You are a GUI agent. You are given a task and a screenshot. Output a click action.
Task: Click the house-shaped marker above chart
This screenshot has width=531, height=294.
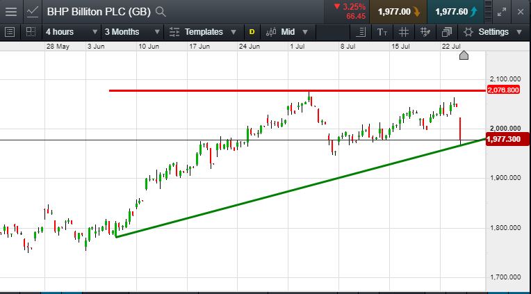tap(464, 55)
